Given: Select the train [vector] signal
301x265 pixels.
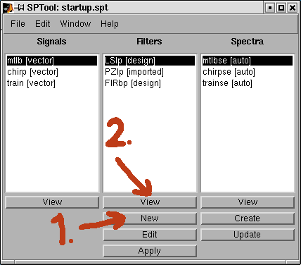Looking at the screenshot, I should pos(51,83).
